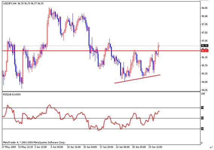The width and height of the screenshot is (214, 150).
Task: Click the 98.85 price axis label
Action: pos(205,8)
